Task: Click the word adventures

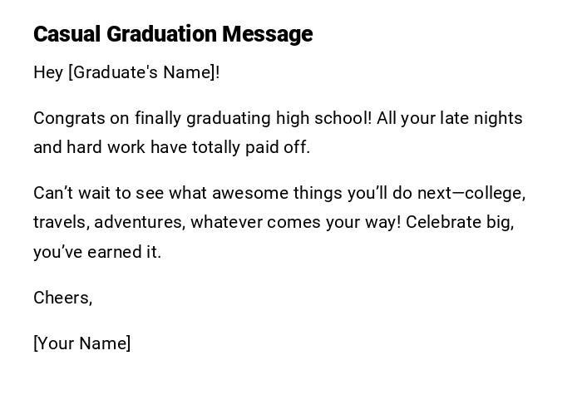Action: coord(139,222)
